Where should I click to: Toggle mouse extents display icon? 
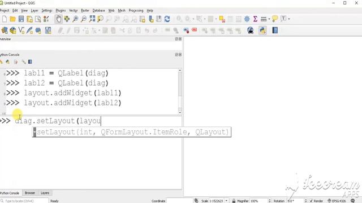coord(196,201)
